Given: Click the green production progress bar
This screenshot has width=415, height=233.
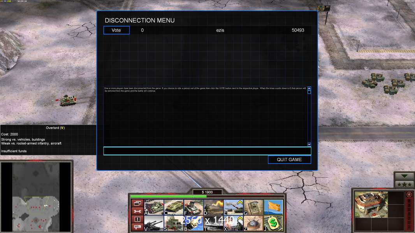Looking at the screenshot, I should 169,196.
